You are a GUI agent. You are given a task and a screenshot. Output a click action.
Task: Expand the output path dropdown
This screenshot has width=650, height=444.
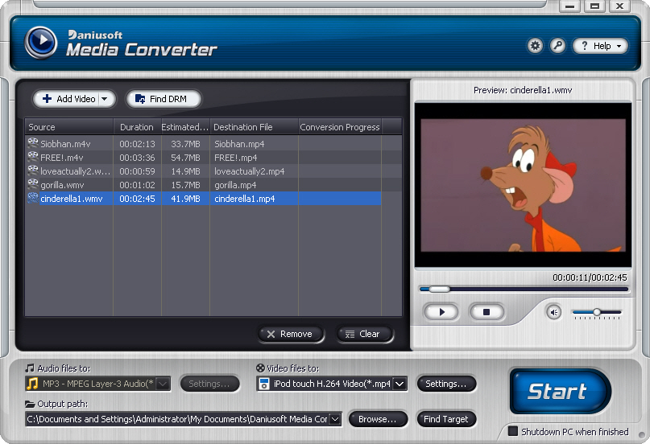[335, 419]
